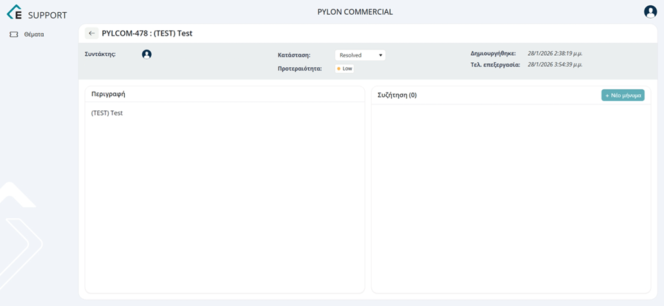Click the author avatar beside Συντάκτης

(147, 55)
